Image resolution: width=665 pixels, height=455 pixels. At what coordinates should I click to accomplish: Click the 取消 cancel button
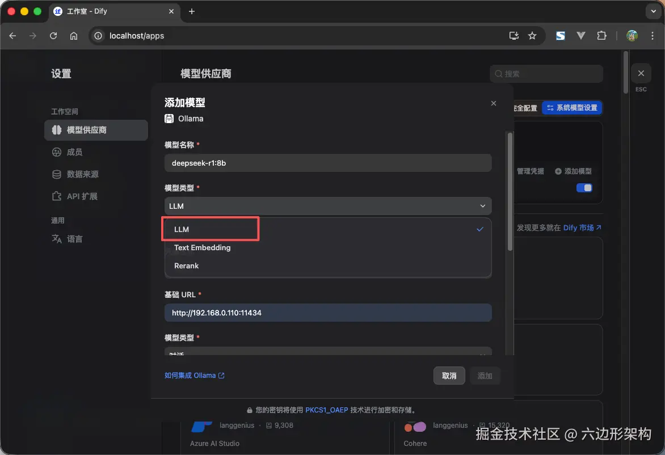point(449,376)
